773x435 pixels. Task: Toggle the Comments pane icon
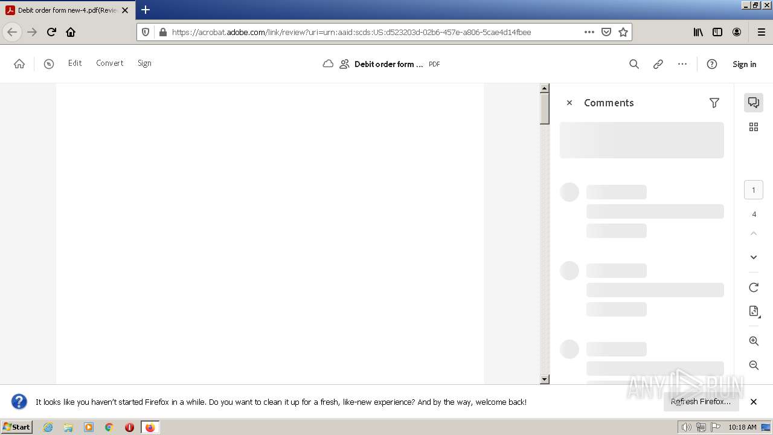[x=754, y=102]
